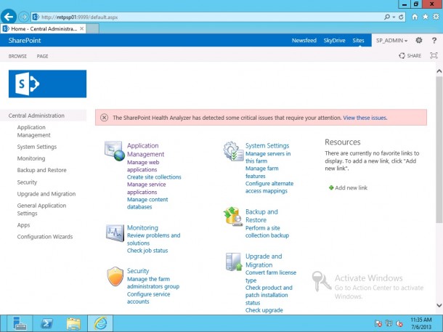Click the Application Management globe icon

pos(115,150)
